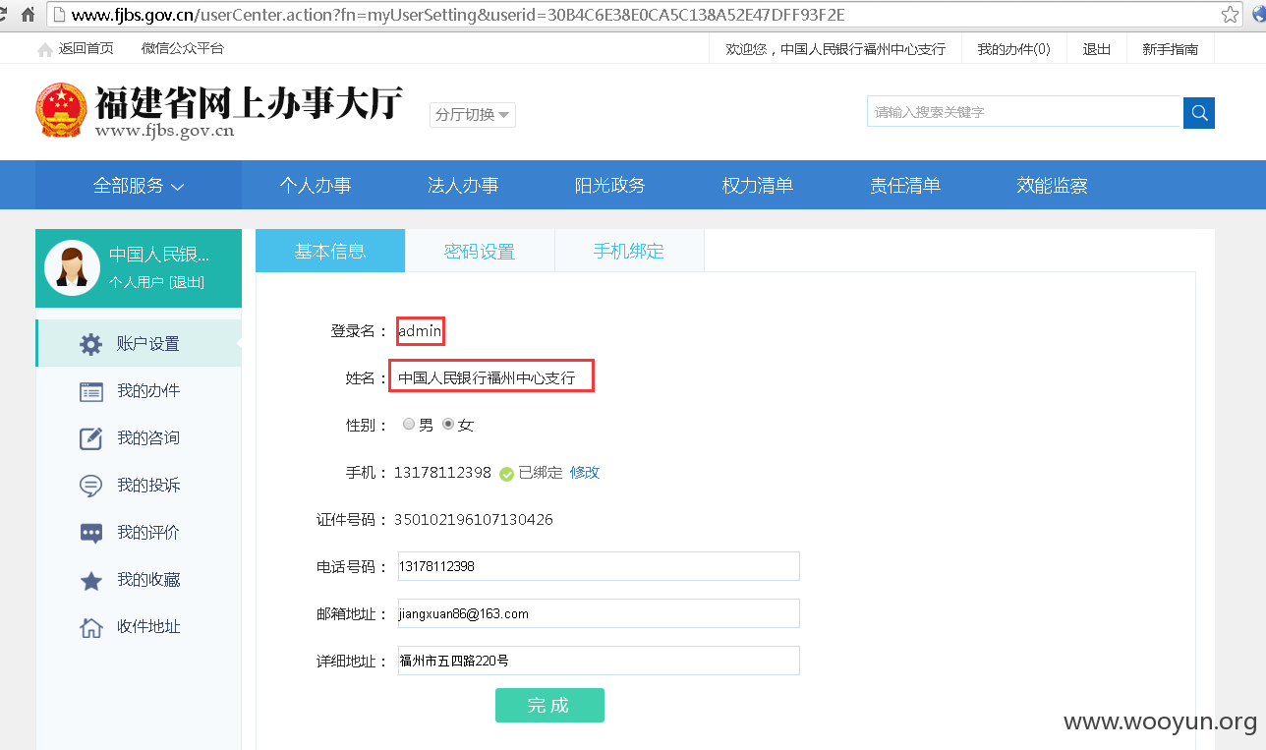Click the admin login name text
The image size is (1266, 750).
[420, 331]
